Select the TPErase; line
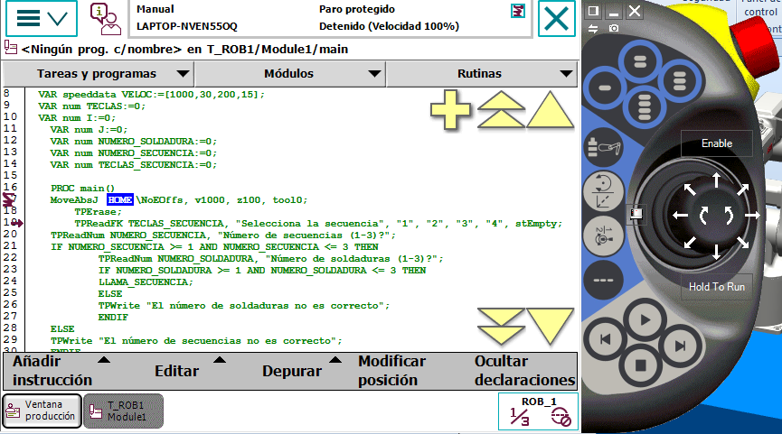This screenshot has height=434, width=782. [99, 211]
